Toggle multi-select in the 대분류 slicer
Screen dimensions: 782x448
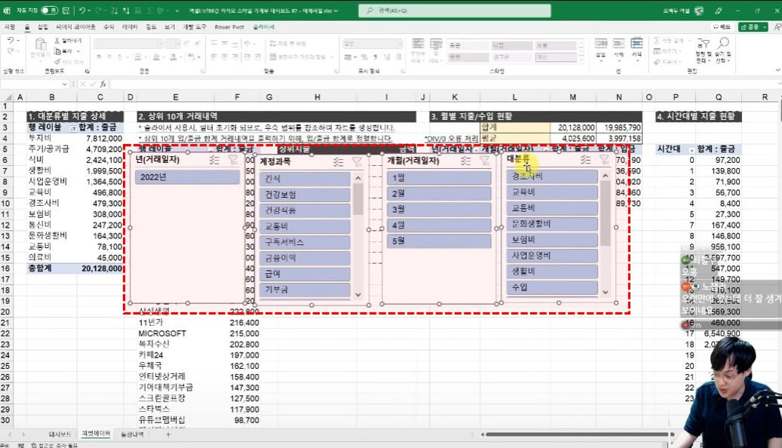(x=585, y=160)
